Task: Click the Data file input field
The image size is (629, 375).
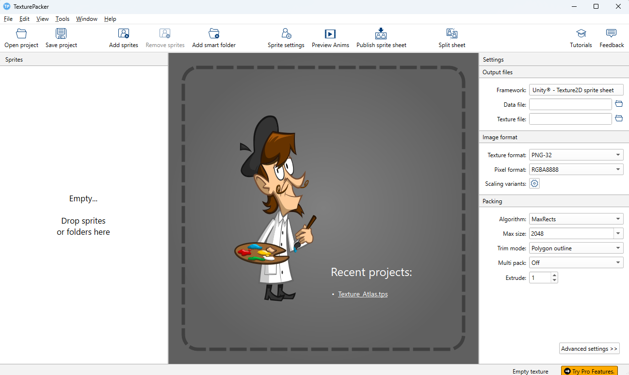Action: pyautogui.click(x=570, y=104)
